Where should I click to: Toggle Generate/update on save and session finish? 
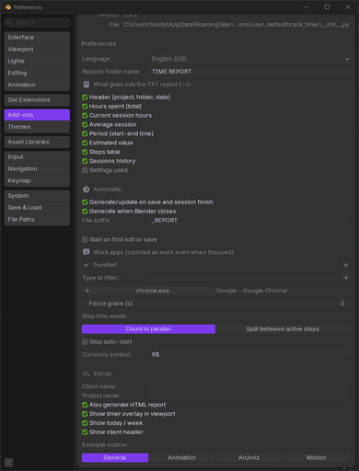(85, 202)
